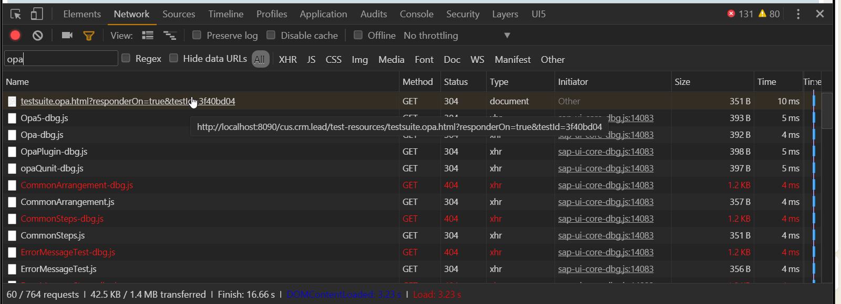Open the Profiles tab

click(272, 14)
